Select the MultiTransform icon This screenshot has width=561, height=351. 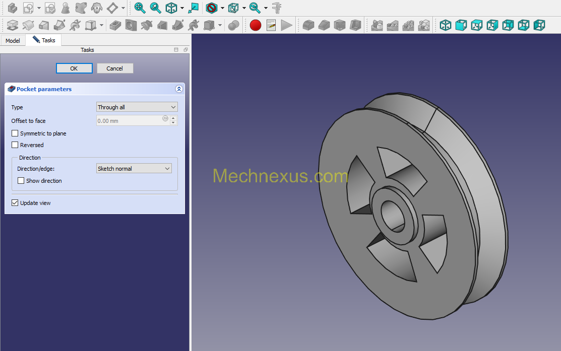pos(424,25)
